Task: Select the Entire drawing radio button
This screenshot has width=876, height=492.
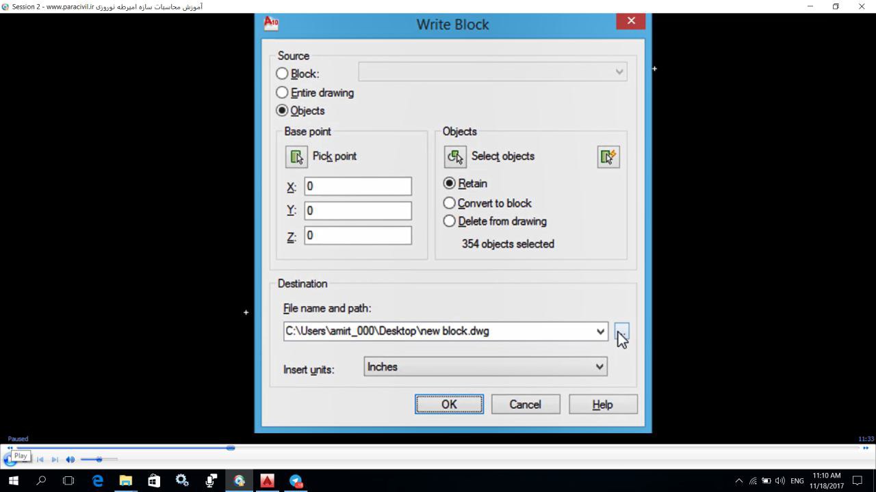Action: (x=282, y=92)
